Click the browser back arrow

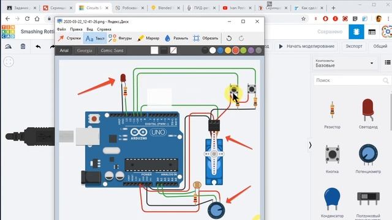click(7, 19)
